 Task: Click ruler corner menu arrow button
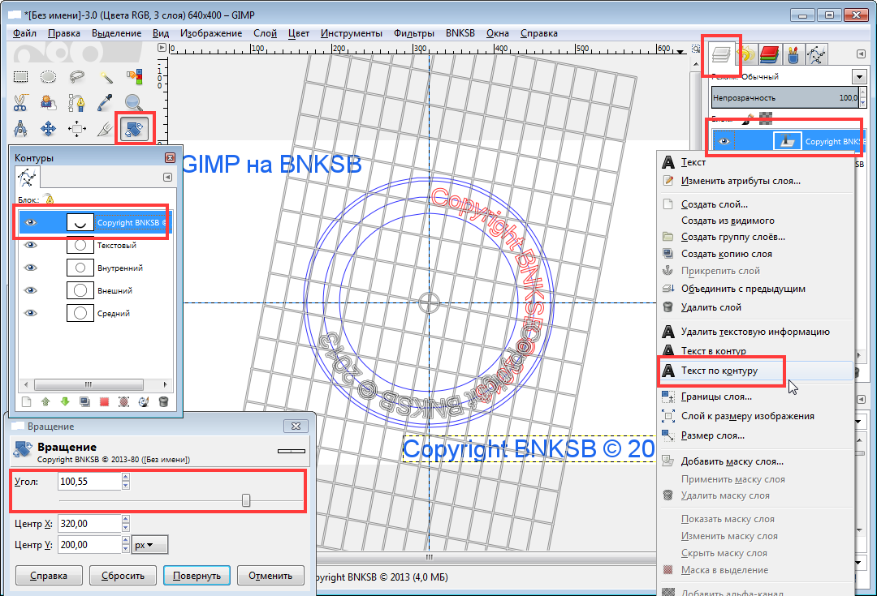pos(162,48)
